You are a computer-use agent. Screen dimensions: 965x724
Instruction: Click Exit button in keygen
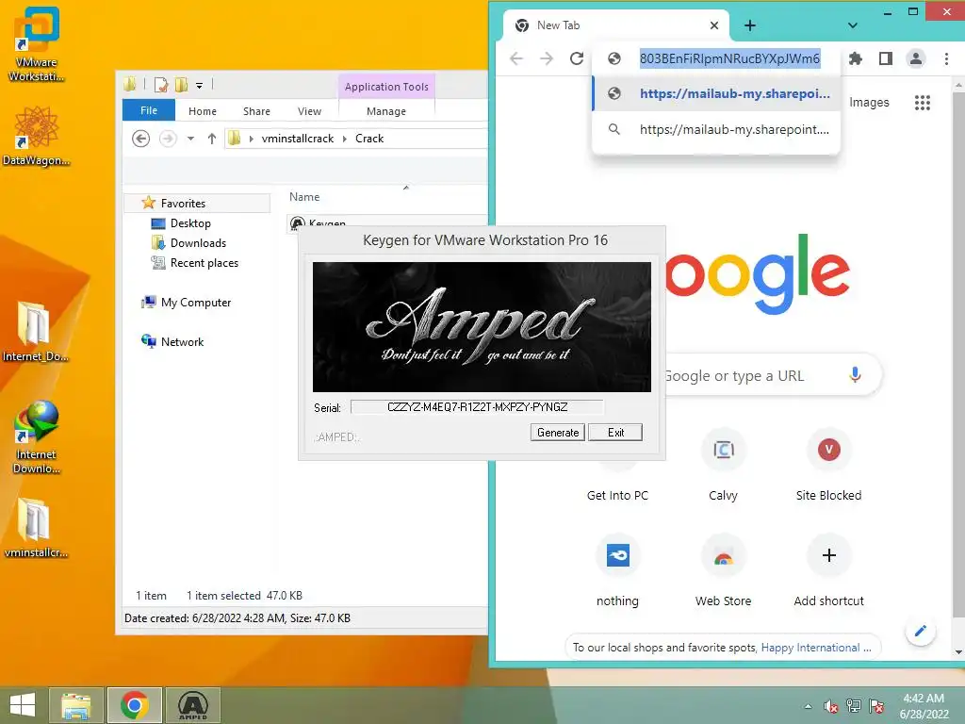click(x=615, y=432)
